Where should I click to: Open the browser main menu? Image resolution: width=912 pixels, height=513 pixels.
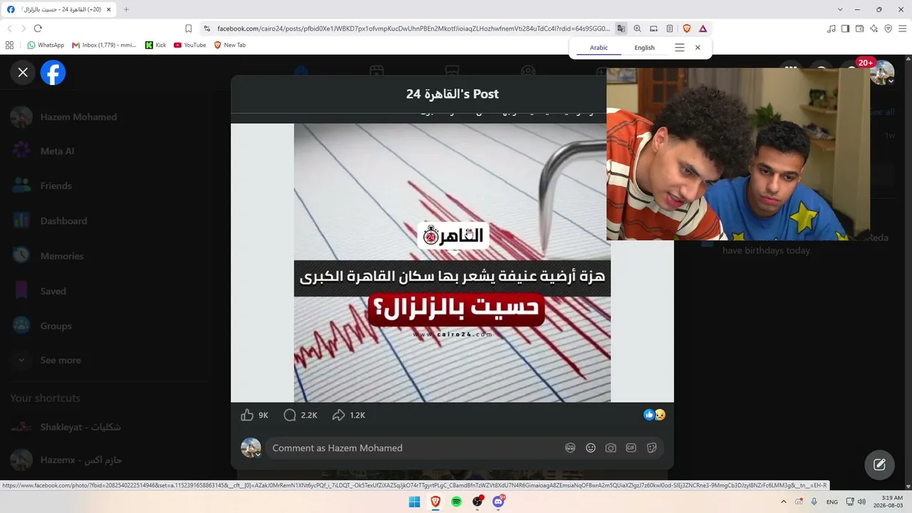[x=902, y=28]
